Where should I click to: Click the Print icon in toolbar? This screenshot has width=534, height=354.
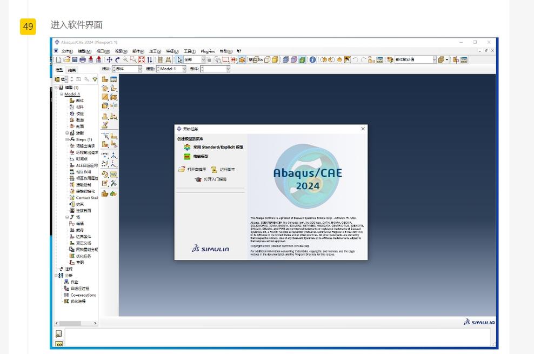[x=82, y=59]
